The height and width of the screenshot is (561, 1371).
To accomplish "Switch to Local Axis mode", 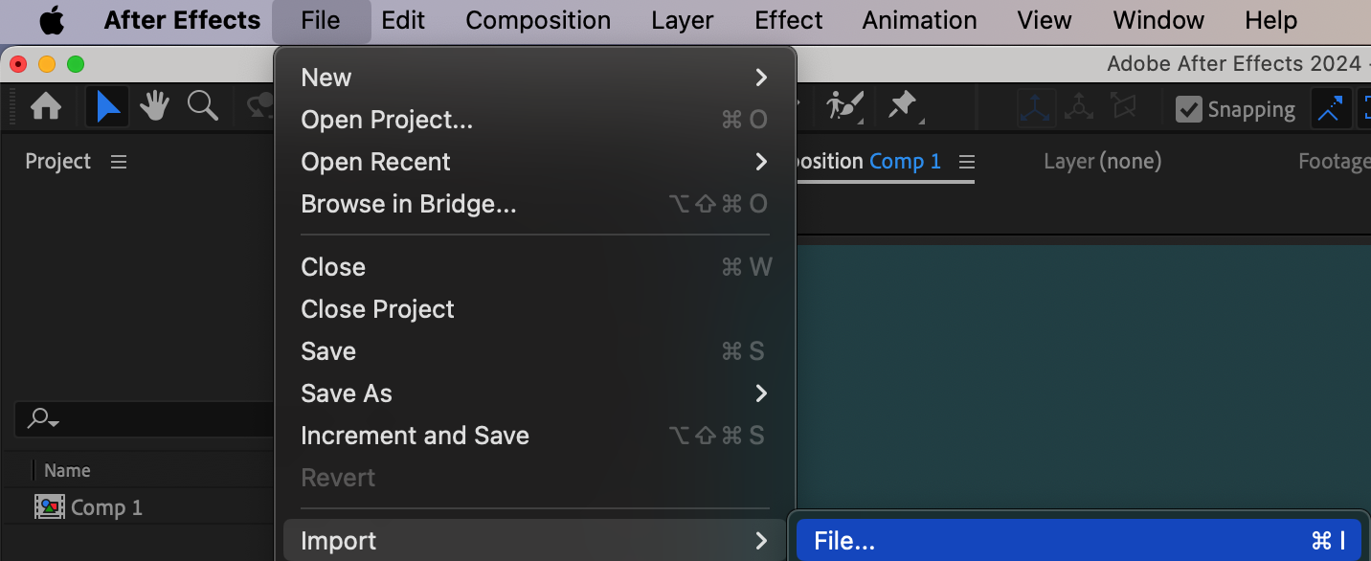I will tap(1035, 108).
